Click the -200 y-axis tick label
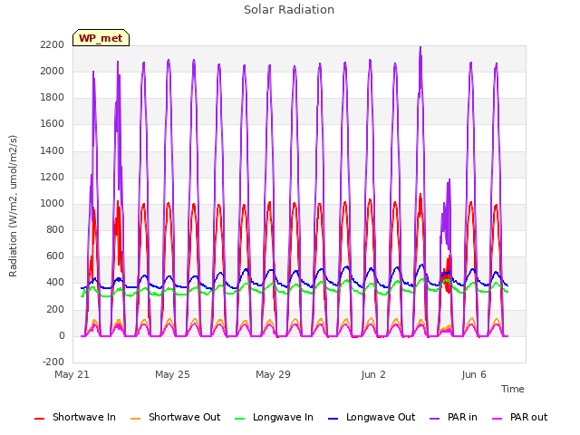 [53, 362]
